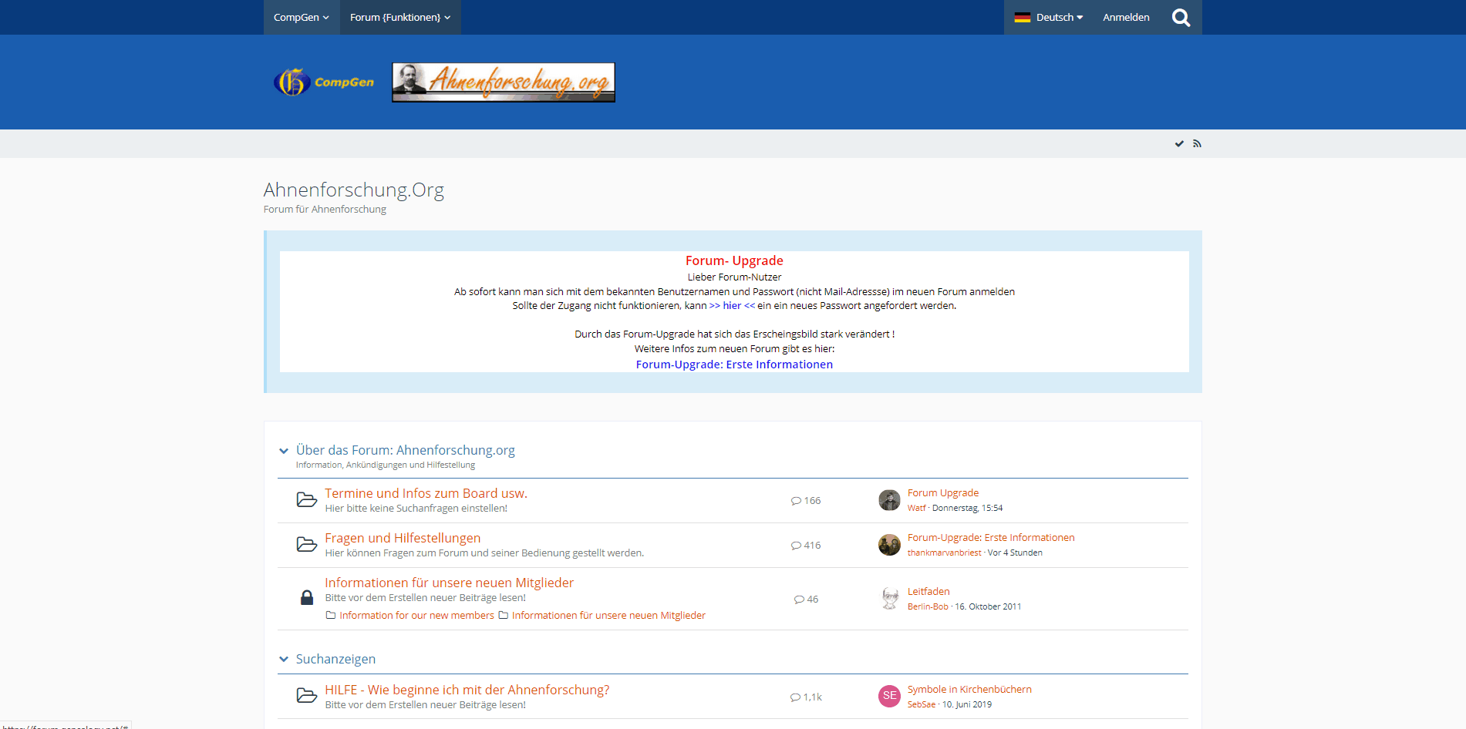
Task: Click the pink SE avatar icon
Action: tap(889, 696)
